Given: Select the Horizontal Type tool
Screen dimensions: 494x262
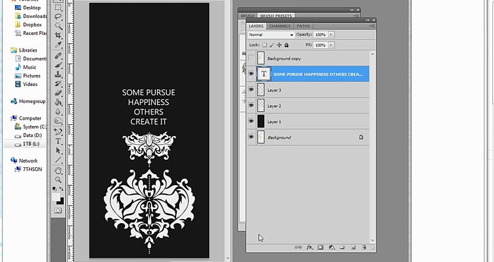Looking at the screenshot, I should (58, 141).
